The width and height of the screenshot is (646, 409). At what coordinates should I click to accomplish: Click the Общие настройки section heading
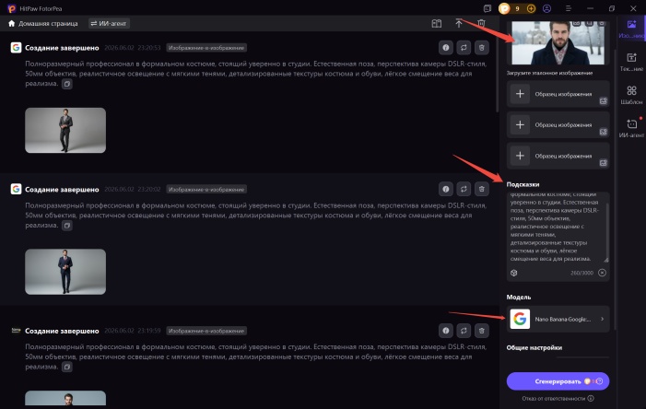point(534,347)
